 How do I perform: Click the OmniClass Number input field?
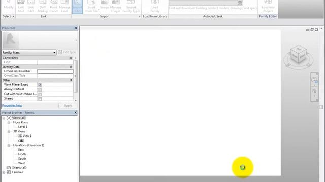[55, 71]
